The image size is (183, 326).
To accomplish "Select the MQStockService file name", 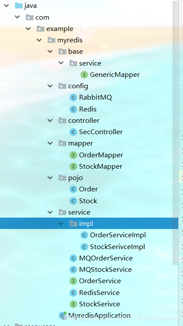I will [x=105, y=270].
